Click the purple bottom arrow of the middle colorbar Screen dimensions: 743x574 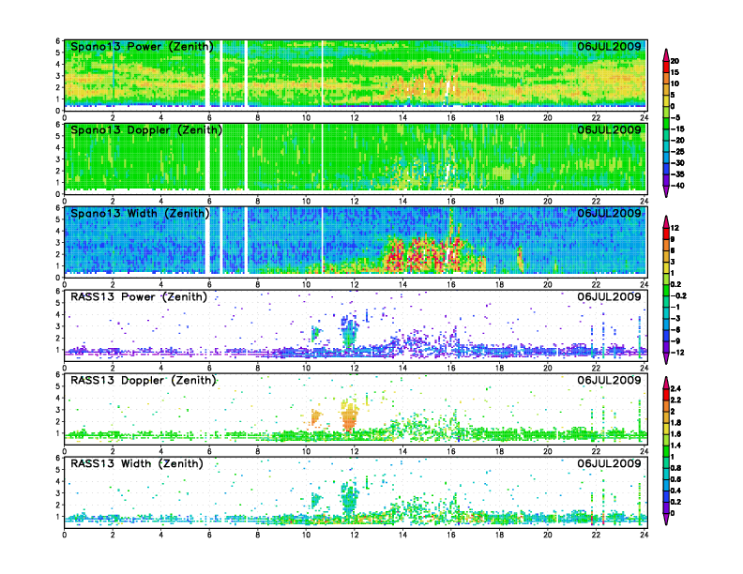click(x=666, y=358)
